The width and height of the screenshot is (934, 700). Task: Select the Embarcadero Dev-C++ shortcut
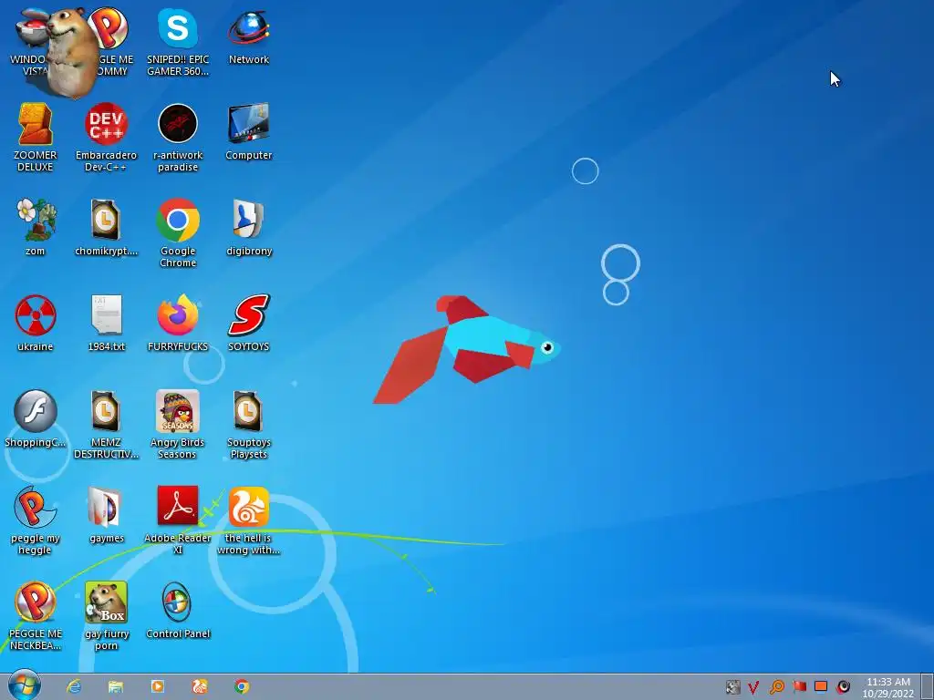(106, 138)
